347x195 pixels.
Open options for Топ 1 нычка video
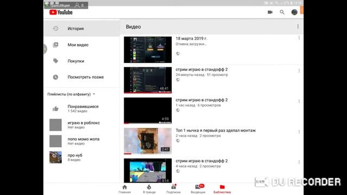tap(299, 132)
